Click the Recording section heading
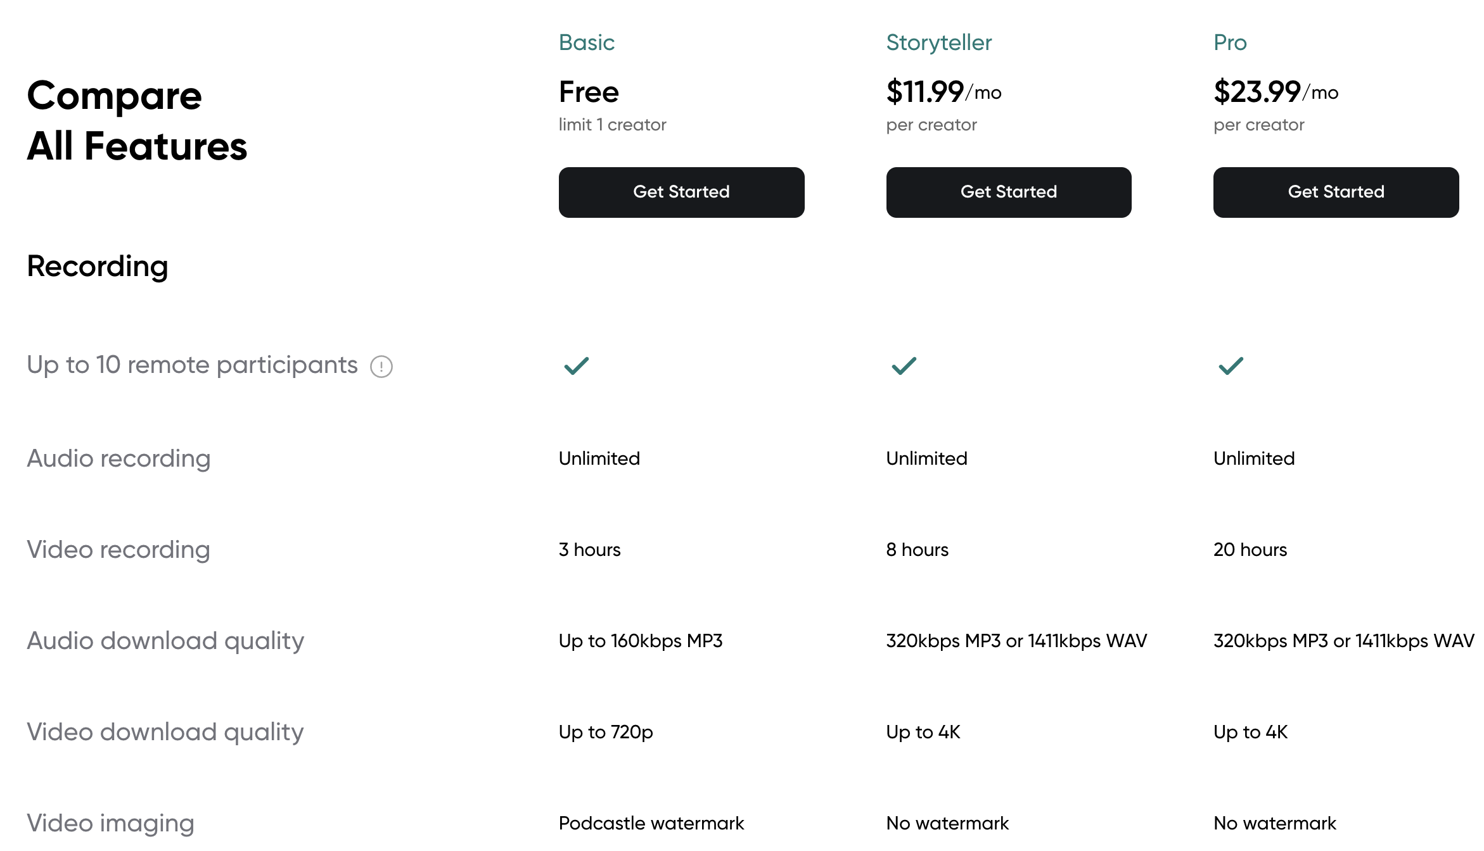 coord(98,267)
